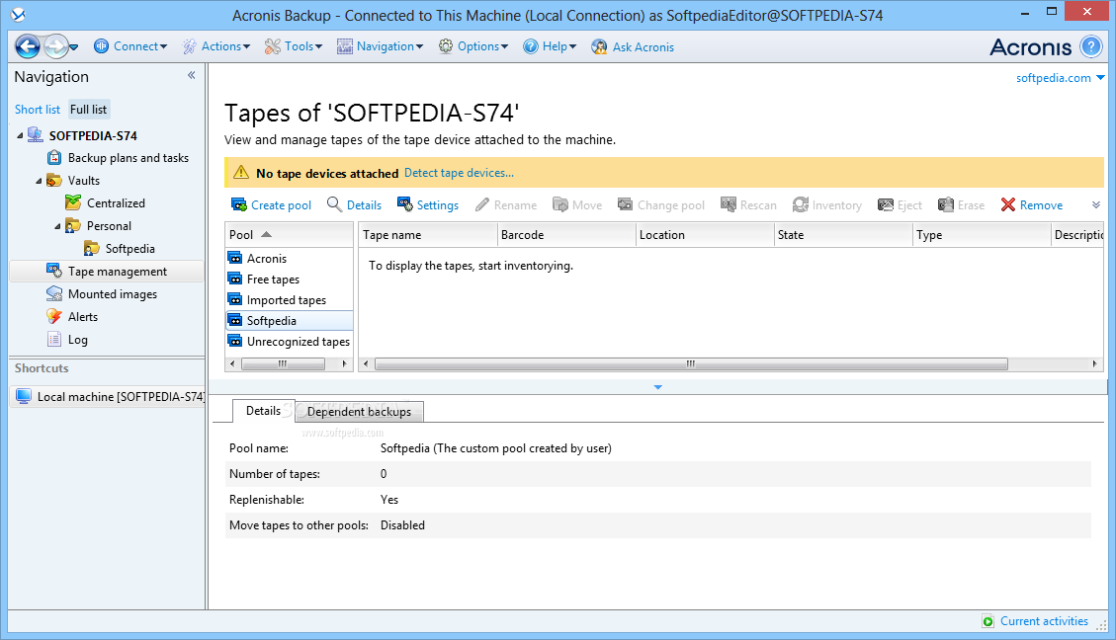
Task: Open Backup plans and tasks
Action: 129,158
